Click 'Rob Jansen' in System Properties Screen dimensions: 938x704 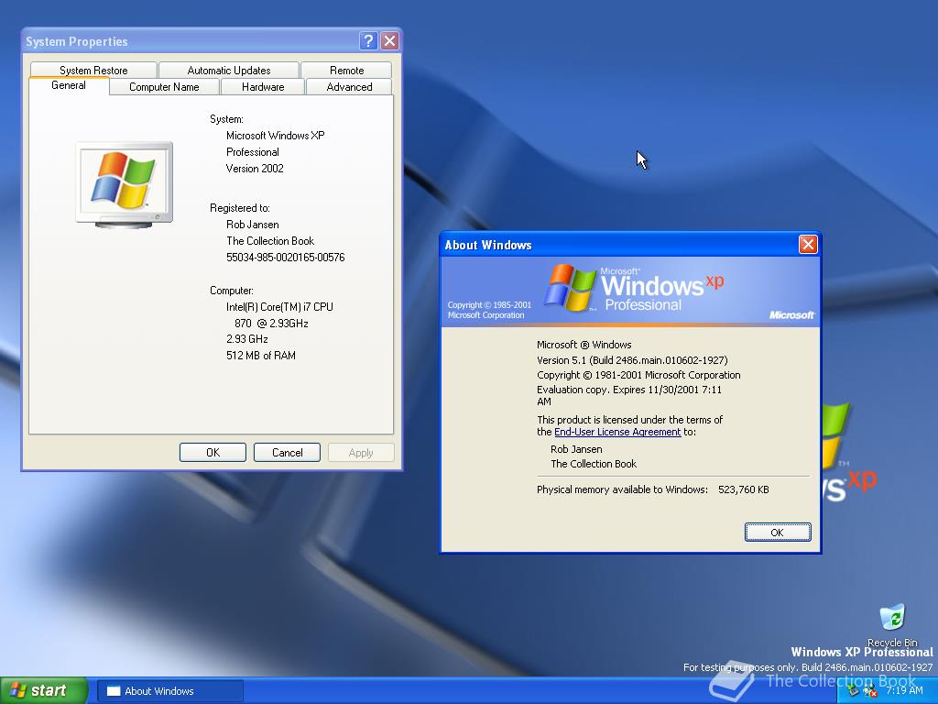coord(253,225)
